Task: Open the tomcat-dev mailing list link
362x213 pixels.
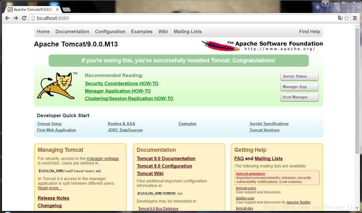Action: coord(245,208)
